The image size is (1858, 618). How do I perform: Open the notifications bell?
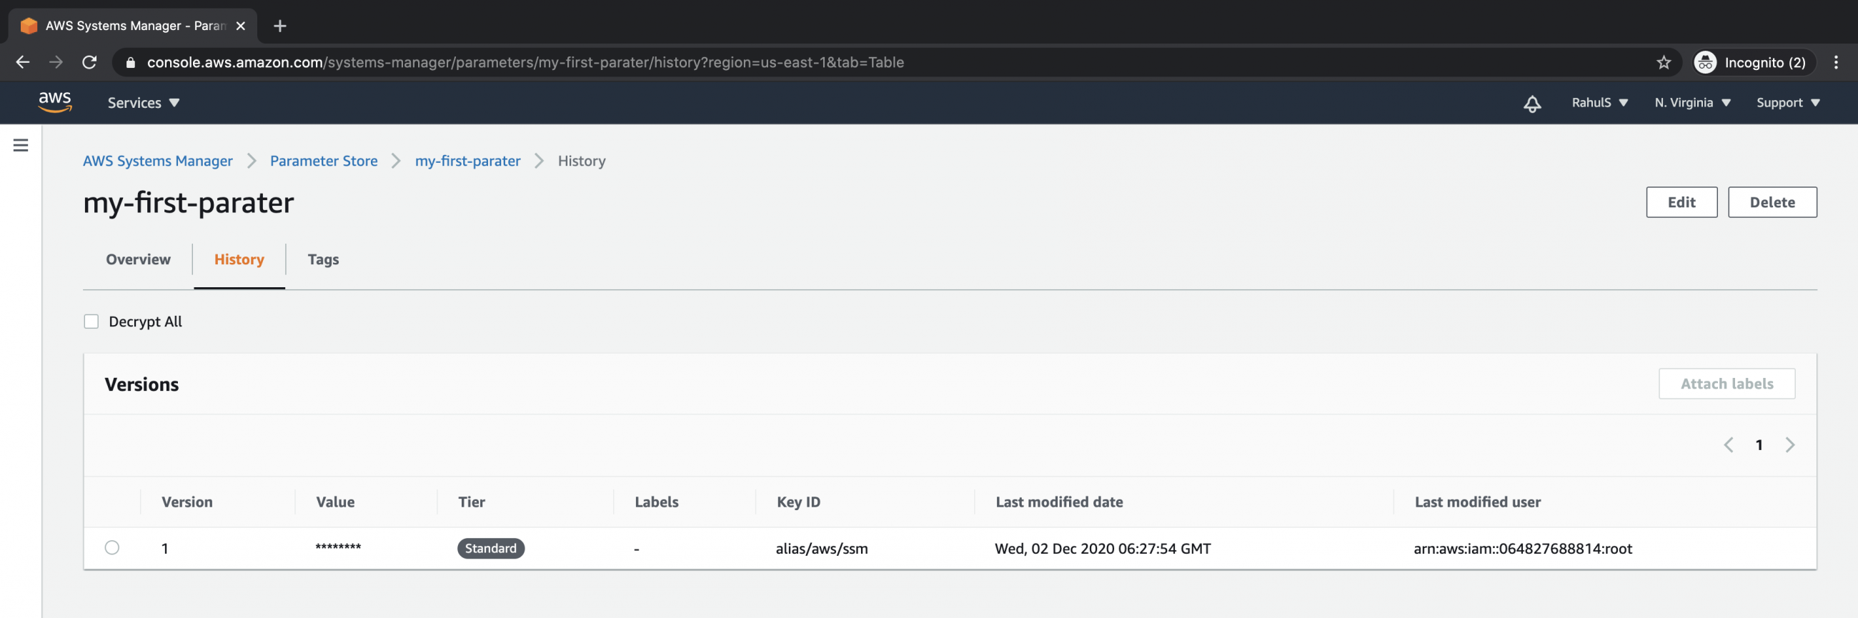[1532, 103]
